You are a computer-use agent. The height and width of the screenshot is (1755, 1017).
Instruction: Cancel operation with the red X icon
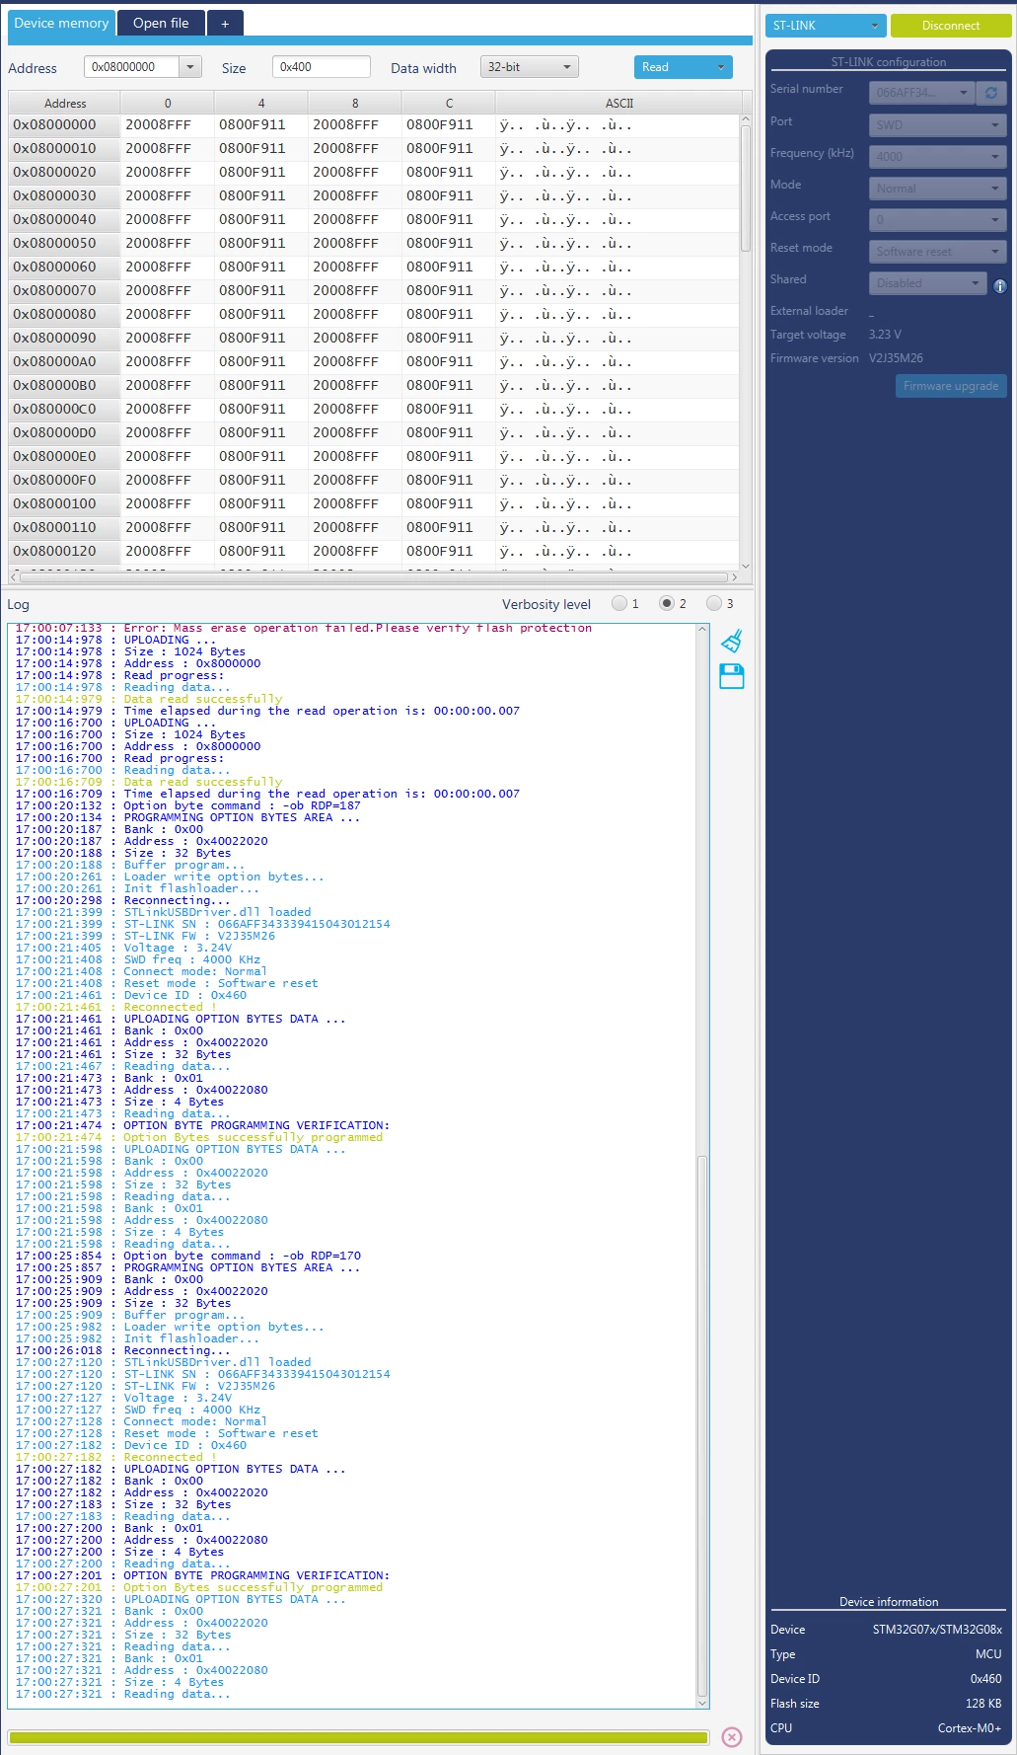click(x=732, y=1737)
